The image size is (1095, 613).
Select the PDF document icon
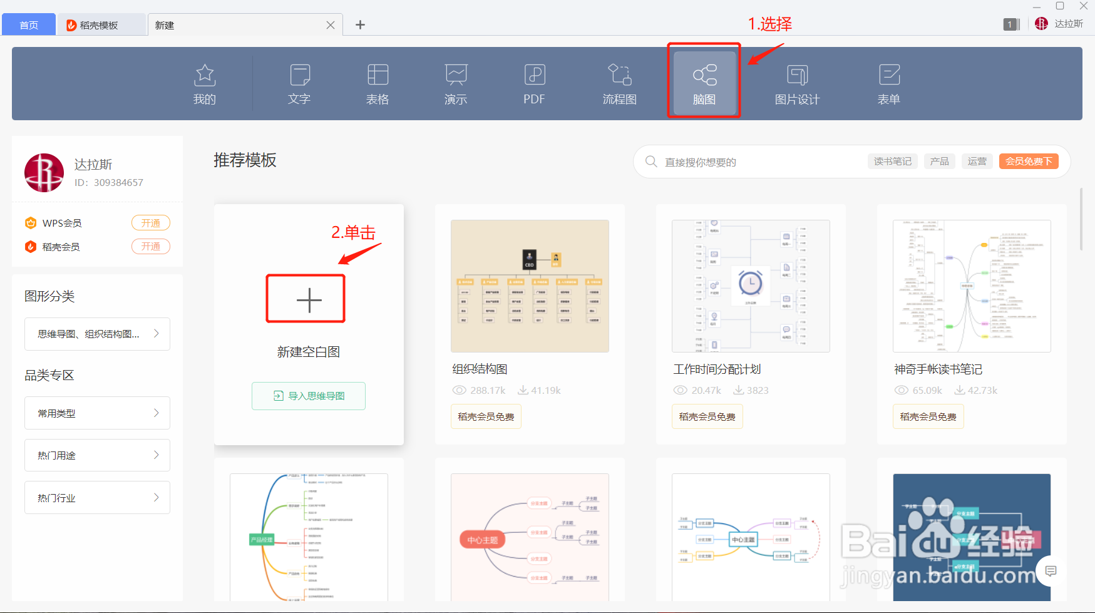pos(535,75)
